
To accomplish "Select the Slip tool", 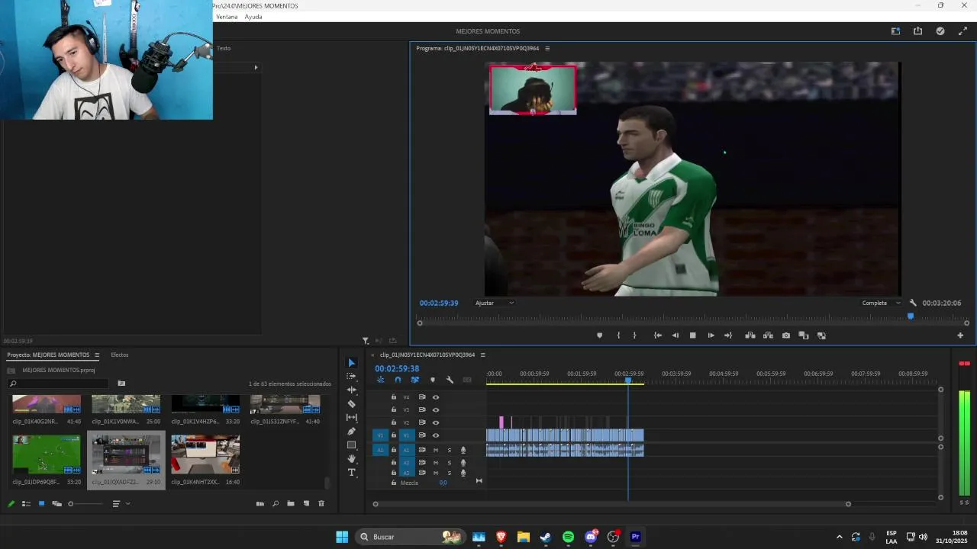I will 352,418.
